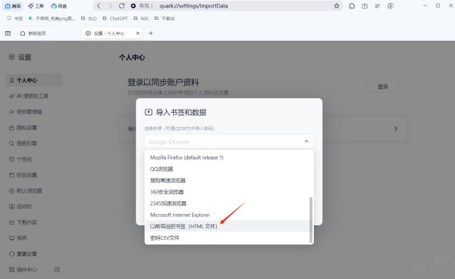Toggle the tab sidebar panel icon
Screen dimensions: 455x279
pos(8,33)
